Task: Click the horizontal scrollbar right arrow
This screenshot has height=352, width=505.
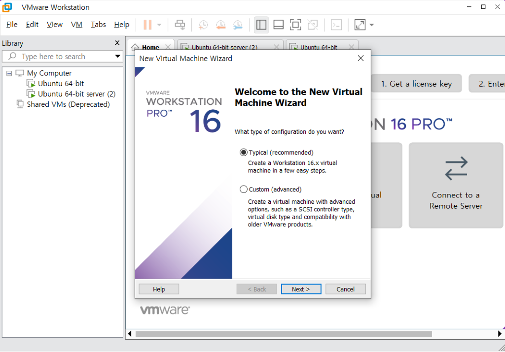Action: click(500, 334)
